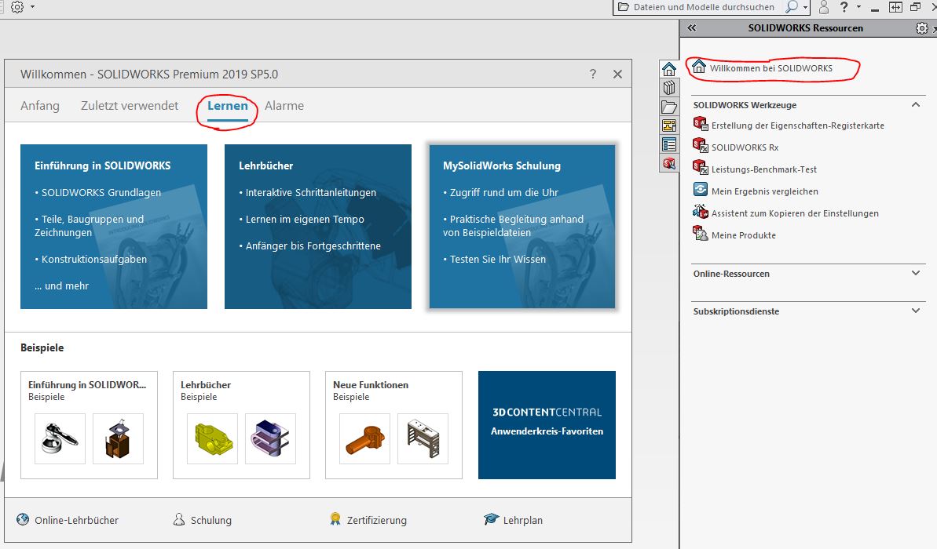Switch to the 'Zuletzt verwendet' tab
937x549 pixels.
point(130,106)
